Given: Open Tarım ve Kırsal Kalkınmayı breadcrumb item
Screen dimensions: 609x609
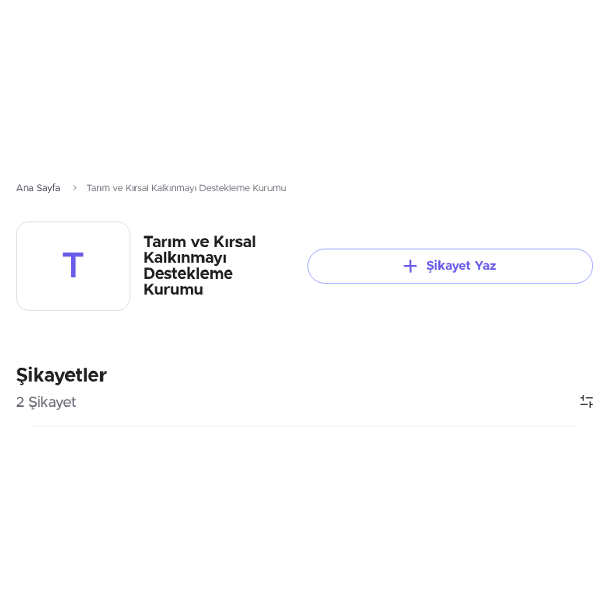Looking at the screenshot, I should click(186, 188).
